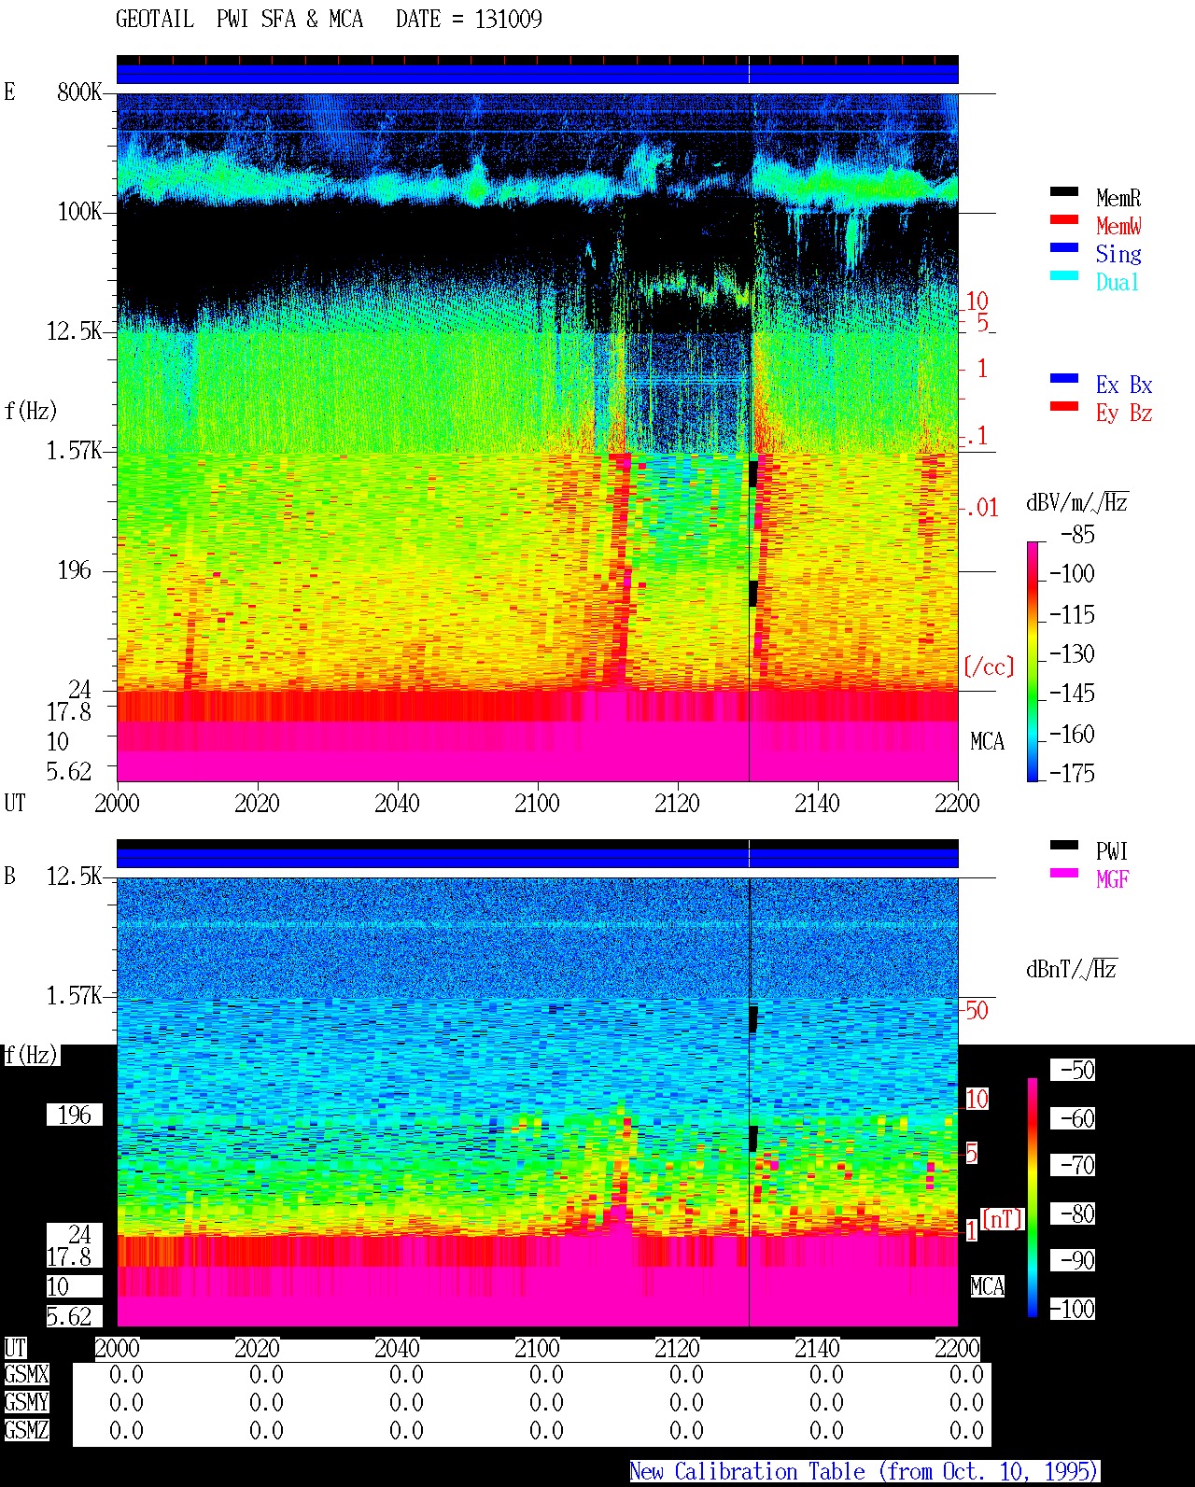Click the black MemR legend swatch
Viewport: 1195px width, 1487px height.
pos(1064,191)
